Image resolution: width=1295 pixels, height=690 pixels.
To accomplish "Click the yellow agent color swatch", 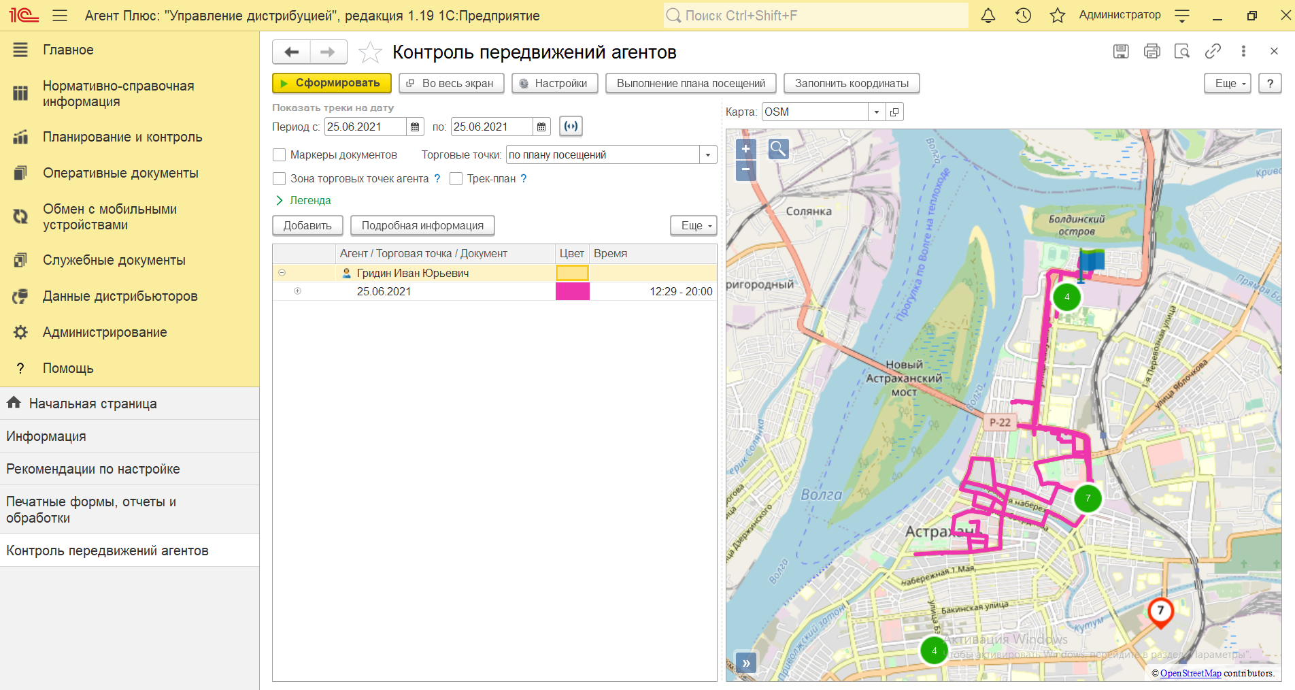I will [572, 273].
